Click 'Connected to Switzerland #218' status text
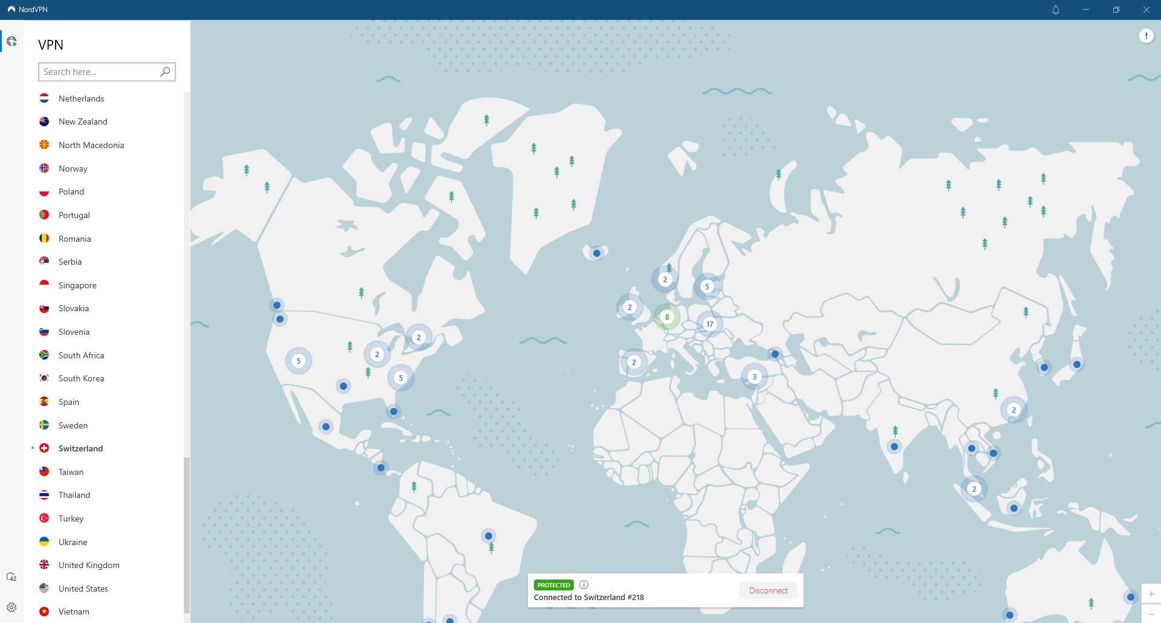Screen dimensions: 1161x623 (589, 597)
